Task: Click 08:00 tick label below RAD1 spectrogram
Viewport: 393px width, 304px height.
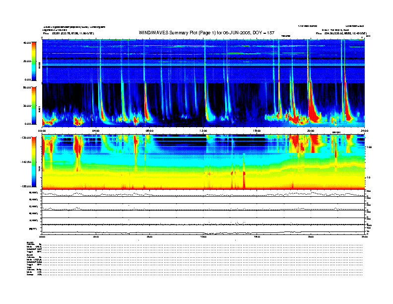Action: tap(149, 131)
